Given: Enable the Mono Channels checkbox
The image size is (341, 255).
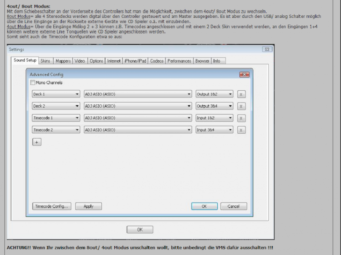Looking at the screenshot, I should pos(33,83).
